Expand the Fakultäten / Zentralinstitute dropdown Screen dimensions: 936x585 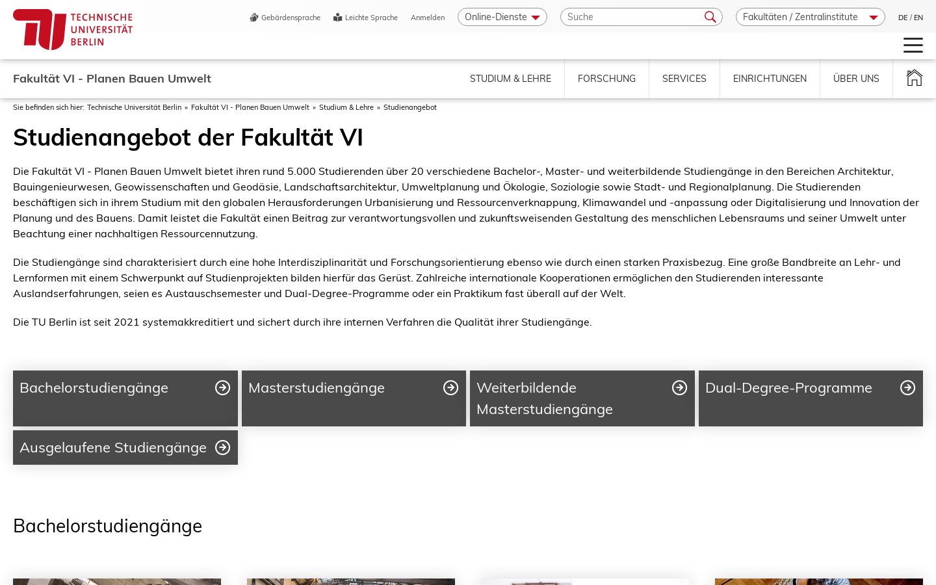[x=811, y=17]
